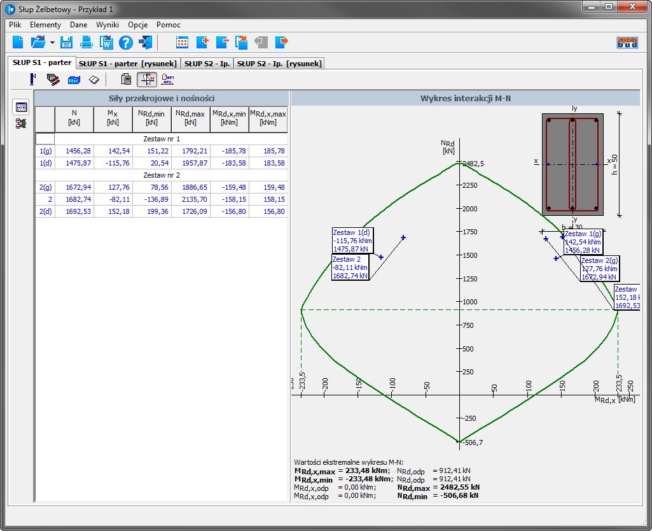
Task: Click the NRd,max column header
Action: click(x=190, y=118)
